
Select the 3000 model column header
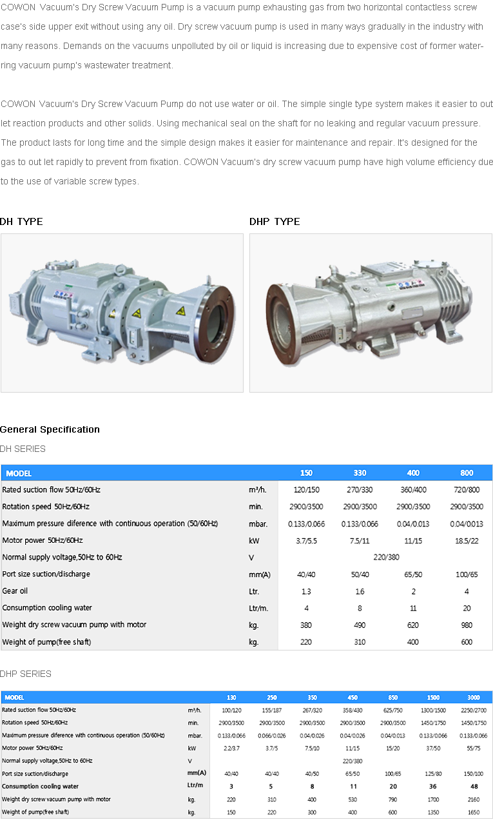pyautogui.click(x=473, y=698)
